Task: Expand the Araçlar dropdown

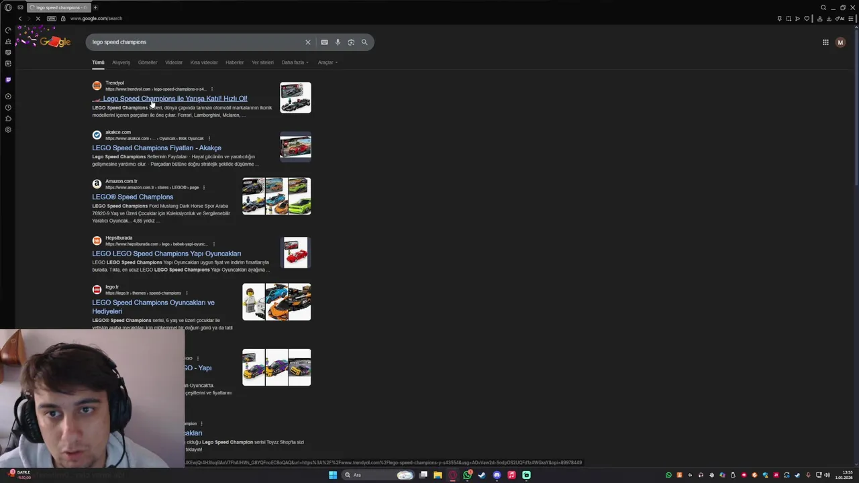Action: [x=327, y=62]
